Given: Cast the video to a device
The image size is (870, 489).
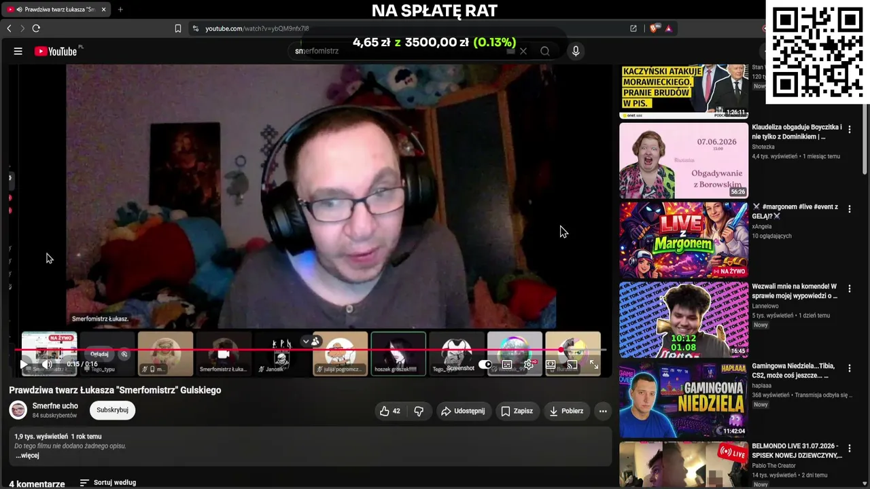Looking at the screenshot, I should [572, 365].
